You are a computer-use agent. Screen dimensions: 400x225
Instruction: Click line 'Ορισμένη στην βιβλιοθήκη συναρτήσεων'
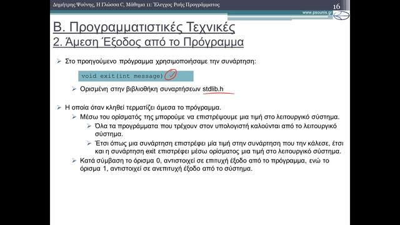point(140,89)
